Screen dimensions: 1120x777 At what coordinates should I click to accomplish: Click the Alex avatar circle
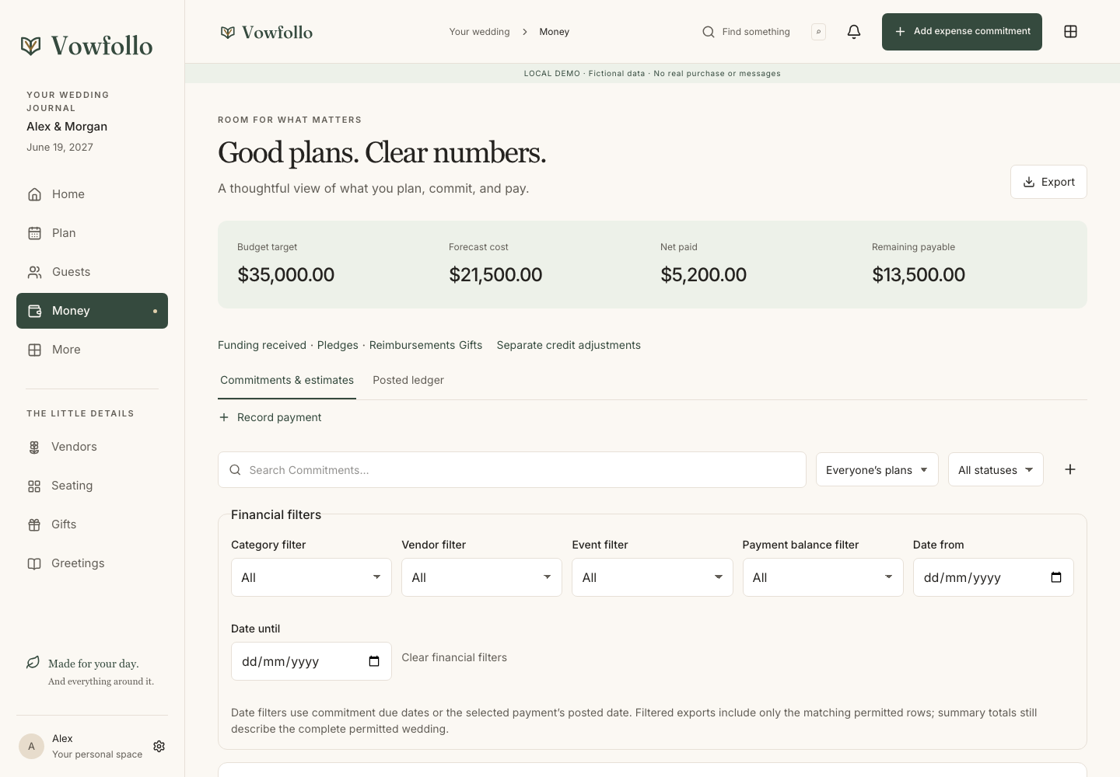[x=31, y=746]
